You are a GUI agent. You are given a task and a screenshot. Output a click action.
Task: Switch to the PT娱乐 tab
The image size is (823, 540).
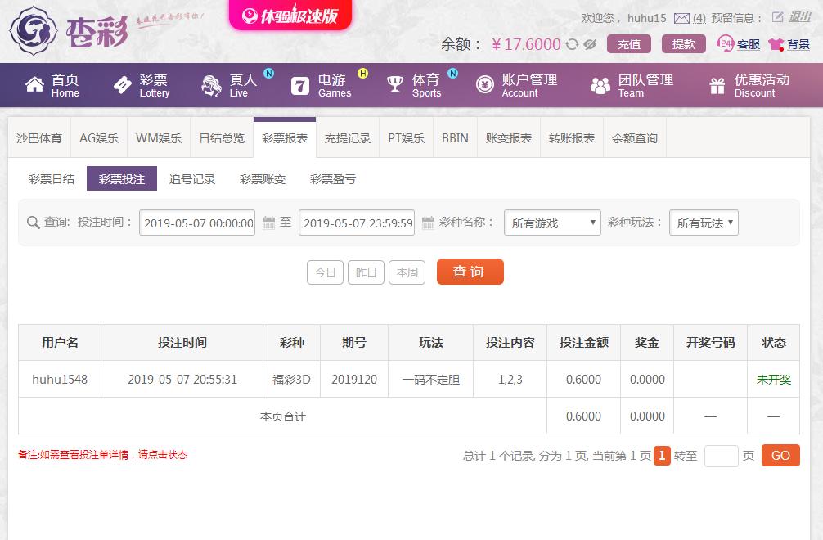pos(407,138)
